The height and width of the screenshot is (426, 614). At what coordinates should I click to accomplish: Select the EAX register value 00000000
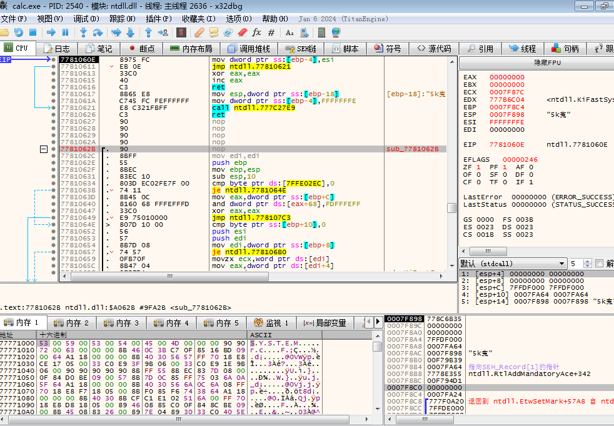click(506, 77)
